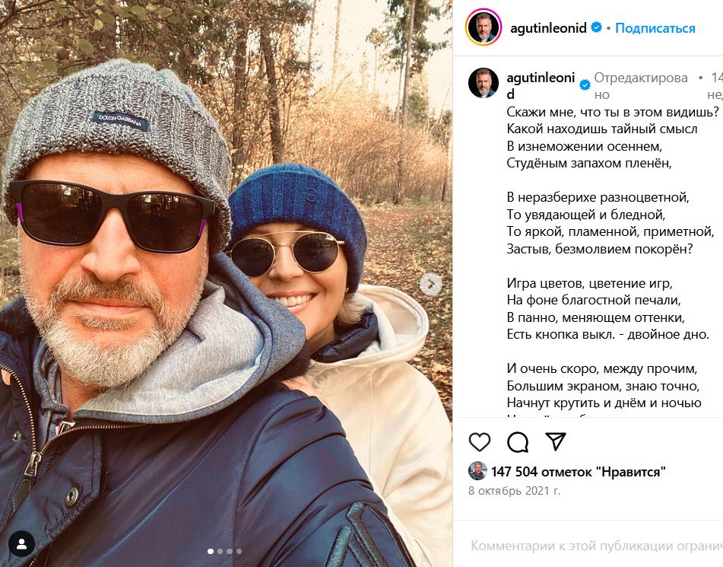
Task: Select the first carousel dot indicator
Action: 211,551
